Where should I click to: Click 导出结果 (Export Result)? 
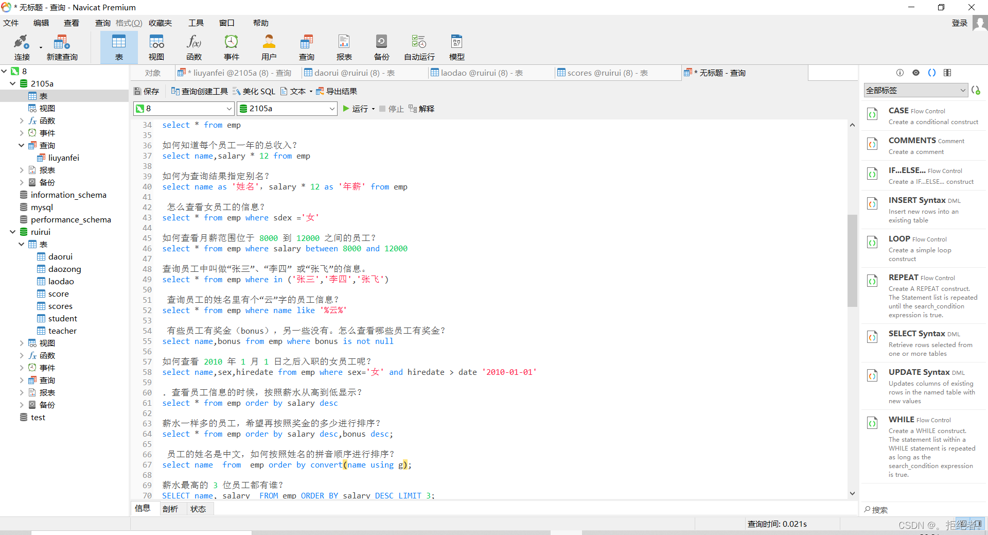click(337, 91)
